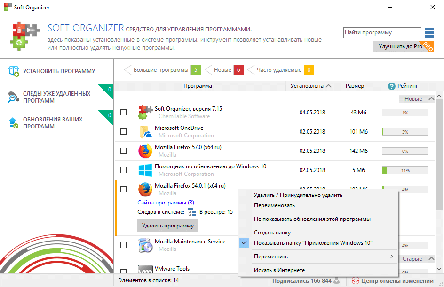The image size is (444, 287).
Task: Open the 'Сайты программы (3)' link
Action: click(x=166, y=202)
